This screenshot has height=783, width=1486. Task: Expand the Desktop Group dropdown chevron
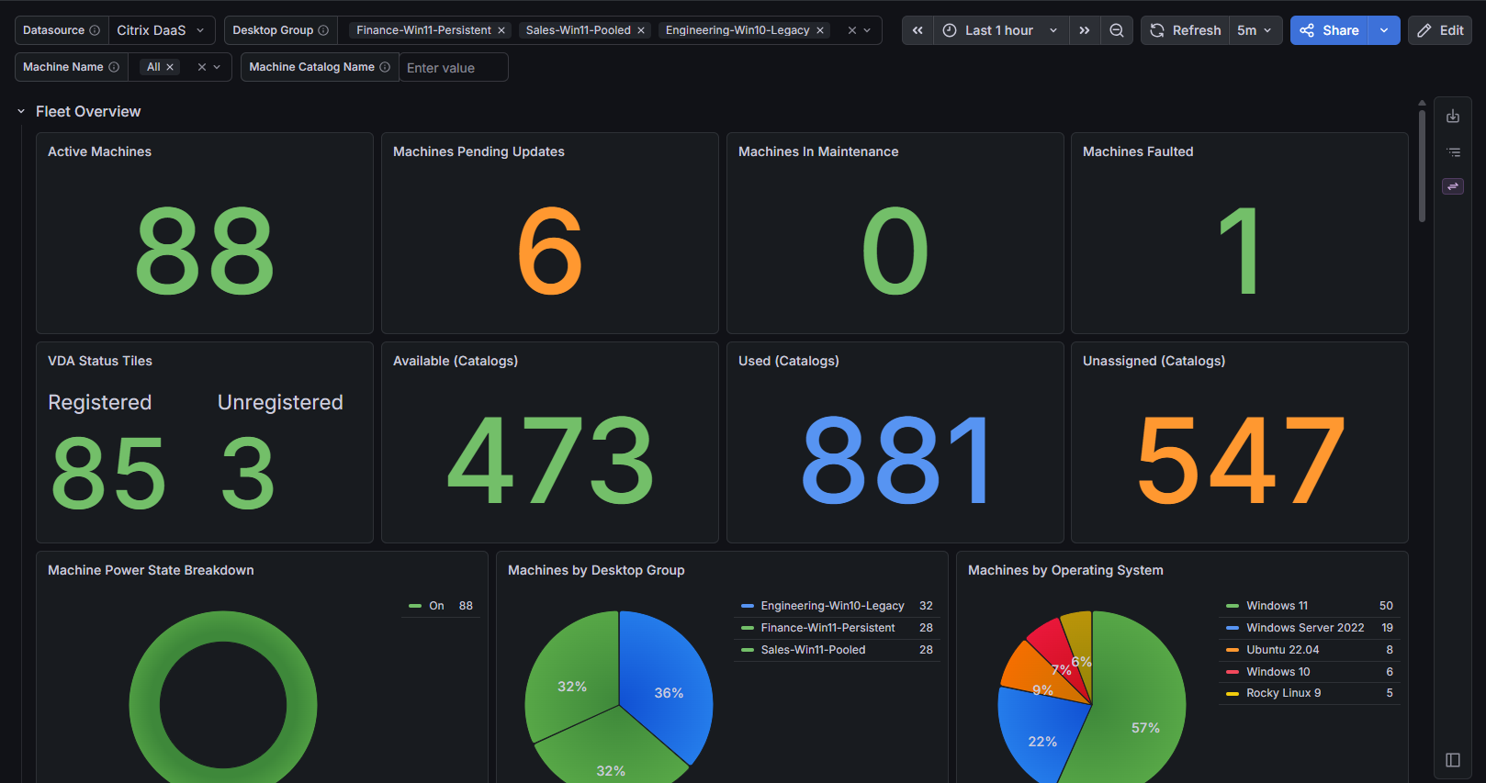[x=867, y=30]
